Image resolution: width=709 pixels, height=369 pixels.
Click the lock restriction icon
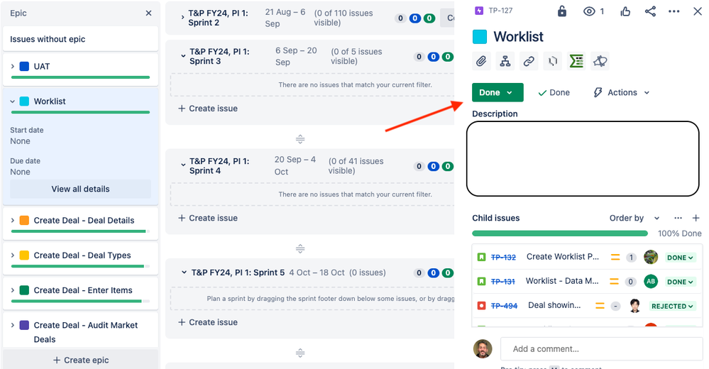[561, 11]
